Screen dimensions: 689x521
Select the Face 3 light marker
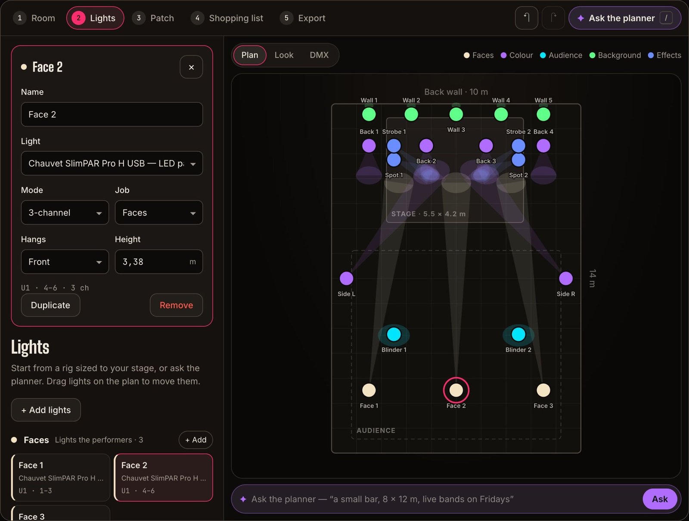543,390
